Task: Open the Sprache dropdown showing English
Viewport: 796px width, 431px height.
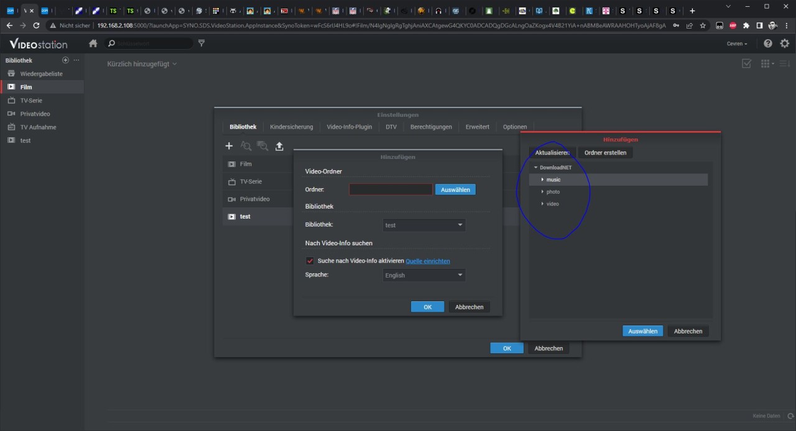Action: coord(423,275)
